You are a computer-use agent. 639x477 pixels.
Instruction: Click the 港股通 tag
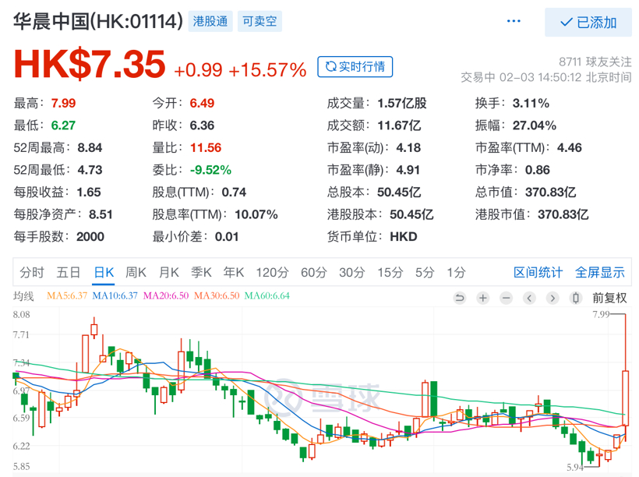tap(211, 22)
